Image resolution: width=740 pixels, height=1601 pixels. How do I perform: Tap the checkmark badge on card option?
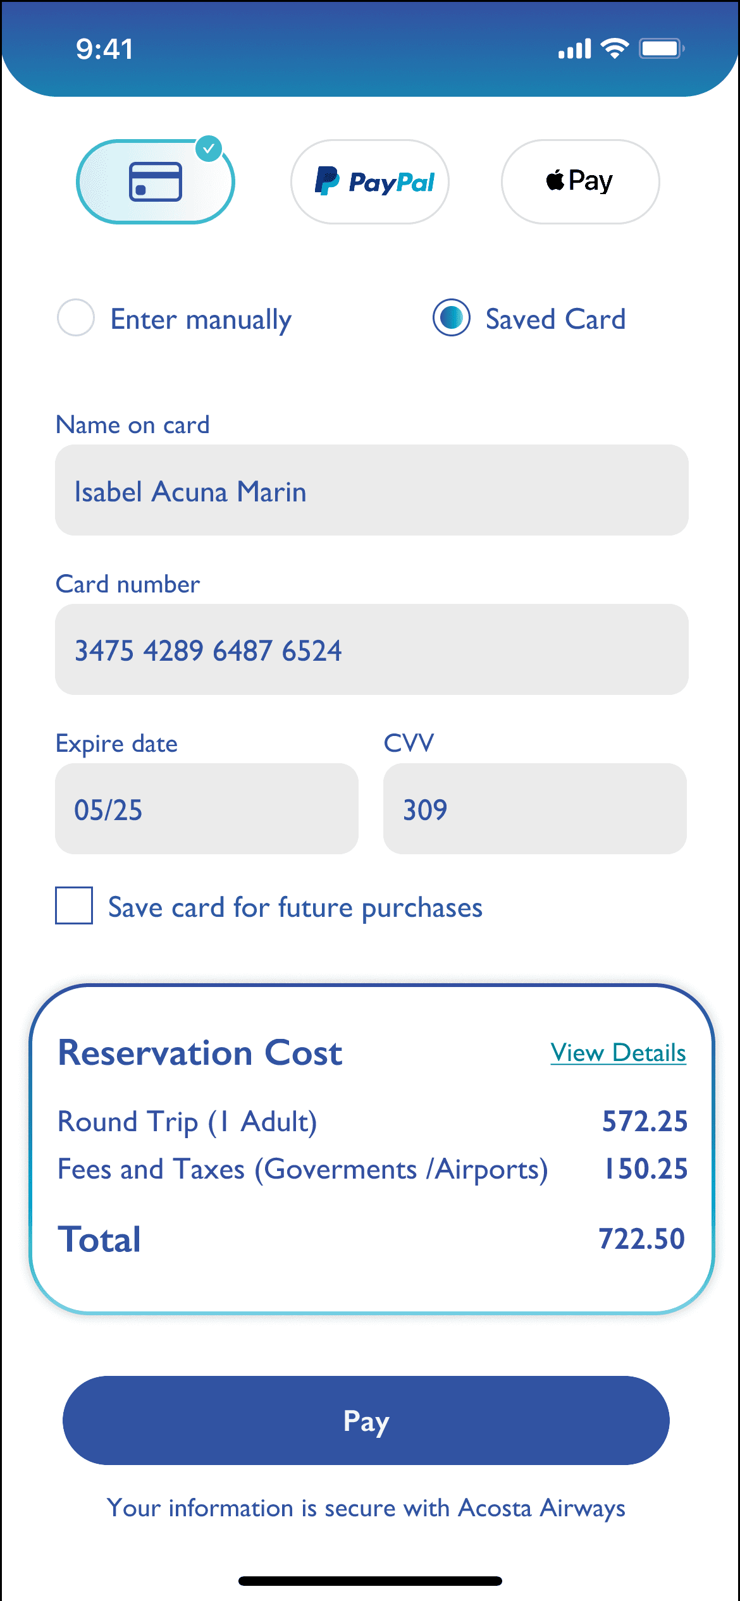(x=209, y=149)
